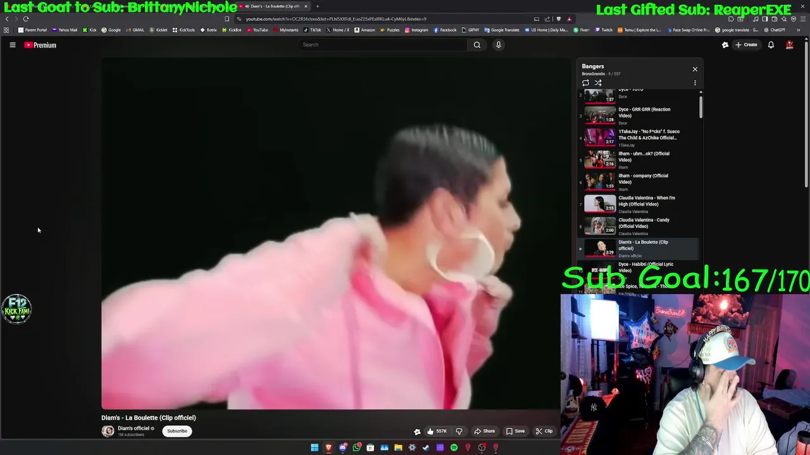Bookmark this page with the bookmark icon

pos(227,19)
